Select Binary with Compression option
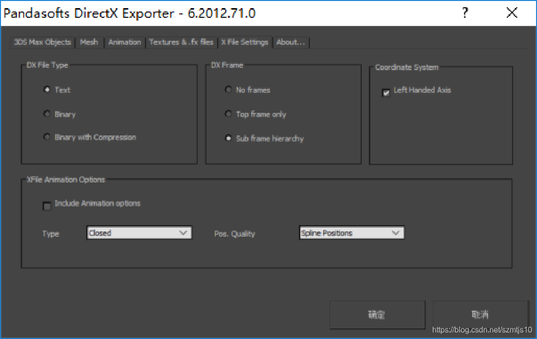 [x=47, y=137]
